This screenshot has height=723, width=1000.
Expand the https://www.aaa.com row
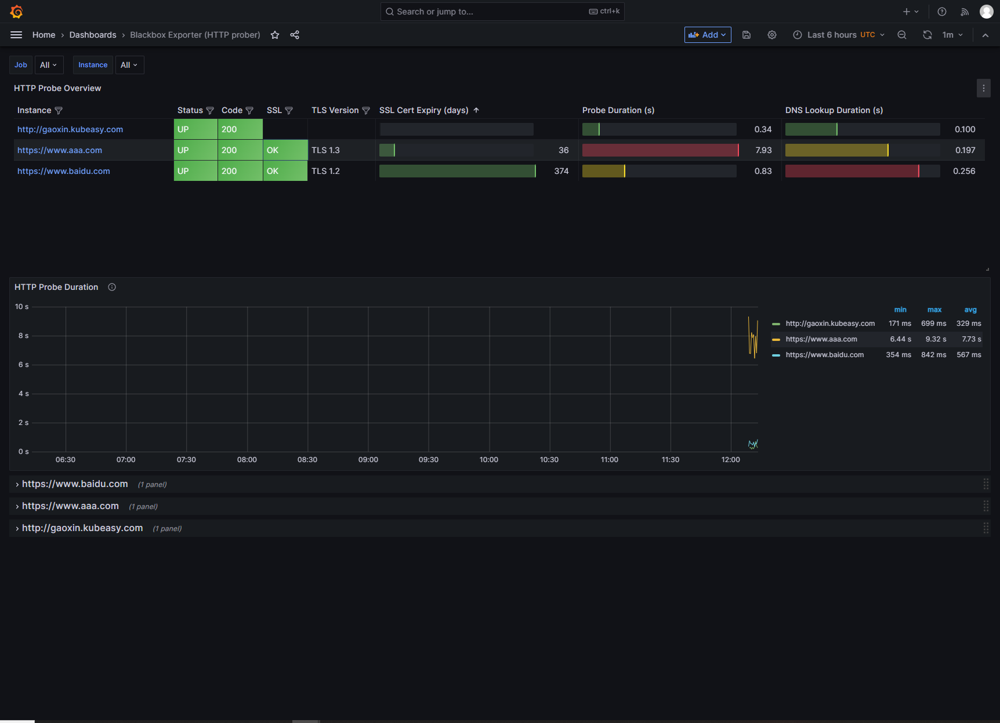[70, 506]
